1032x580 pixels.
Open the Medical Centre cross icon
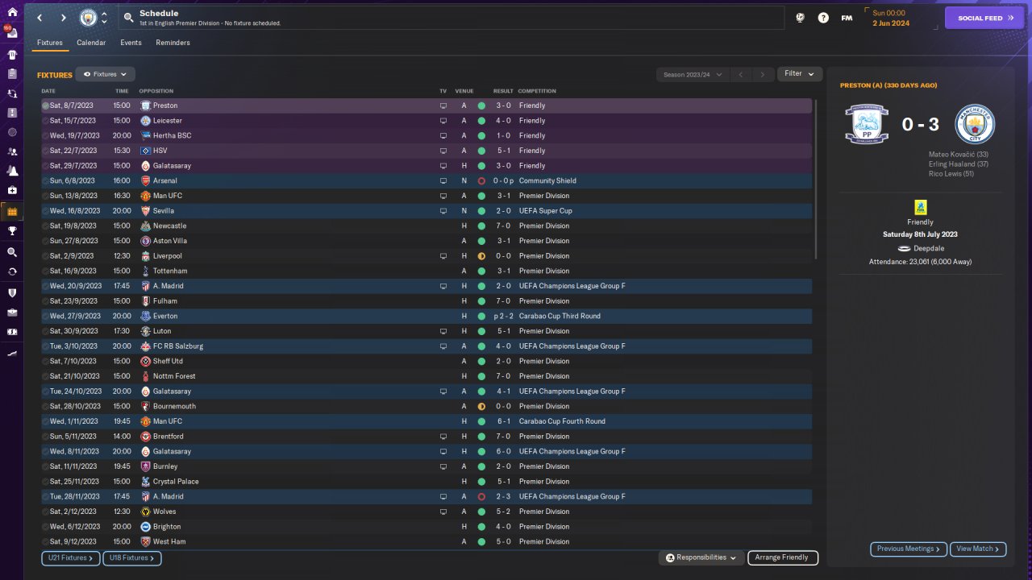(12, 190)
